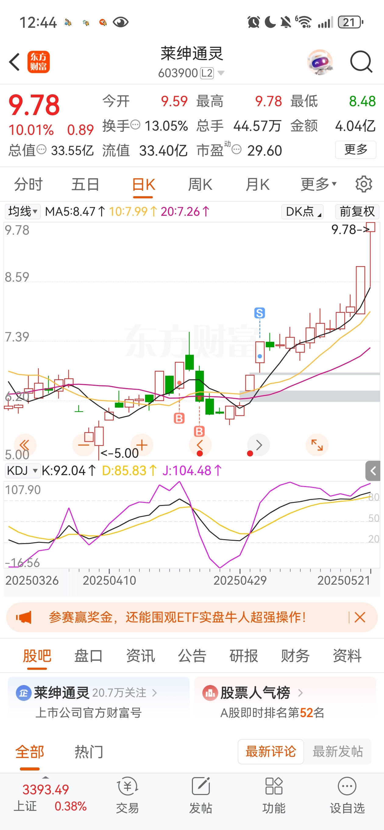This screenshot has height=830, width=384.
Task: Tap the lower B buy signal marker
Action: (x=199, y=431)
